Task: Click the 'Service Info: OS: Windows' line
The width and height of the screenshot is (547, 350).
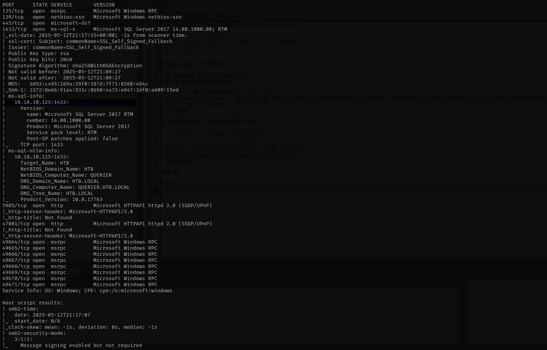Action: [87, 291]
